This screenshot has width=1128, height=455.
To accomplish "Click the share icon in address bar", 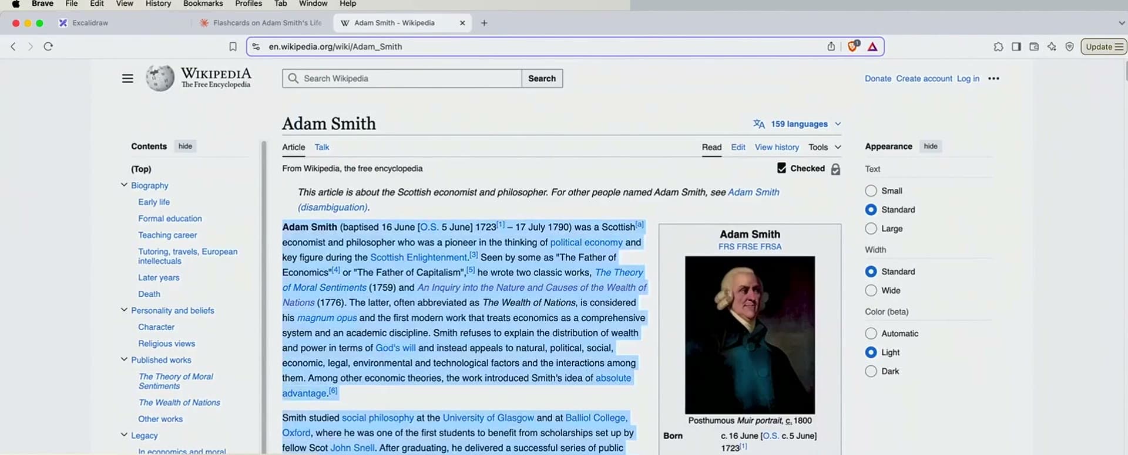I will coord(831,46).
